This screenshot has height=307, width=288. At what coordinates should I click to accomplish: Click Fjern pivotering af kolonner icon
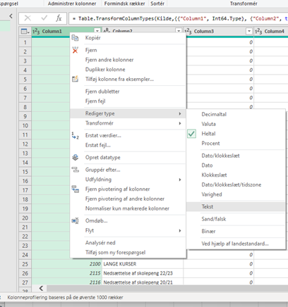[75, 189]
